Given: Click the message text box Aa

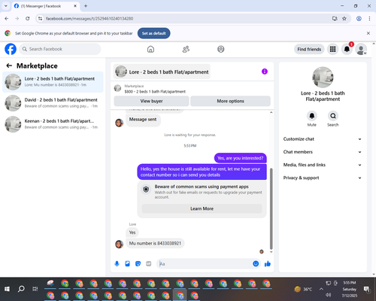Looking at the screenshot, I should pyautogui.click(x=205, y=263).
